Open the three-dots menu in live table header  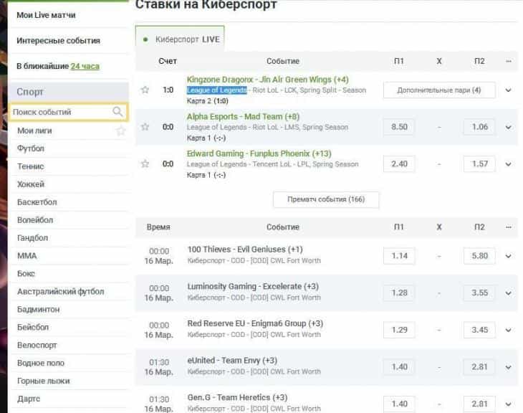coord(509,61)
